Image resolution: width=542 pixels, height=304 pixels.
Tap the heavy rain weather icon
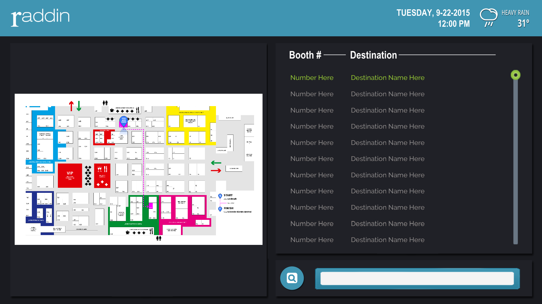pos(489,18)
